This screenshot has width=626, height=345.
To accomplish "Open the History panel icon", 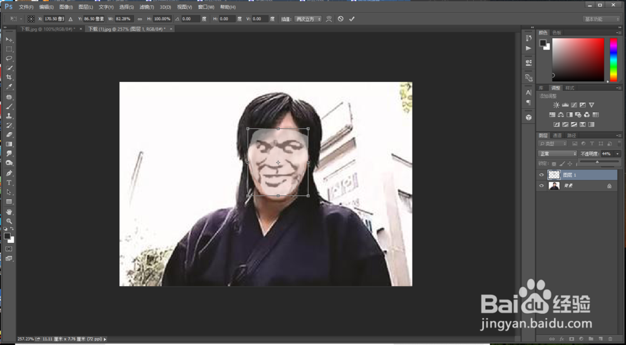I will (x=528, y=38).
